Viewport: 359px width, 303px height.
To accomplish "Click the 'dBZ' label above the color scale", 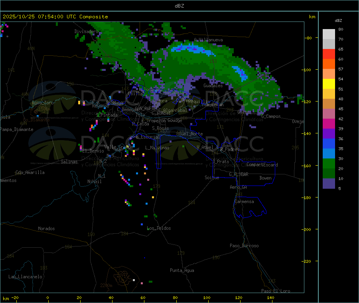I will [338, 21].
